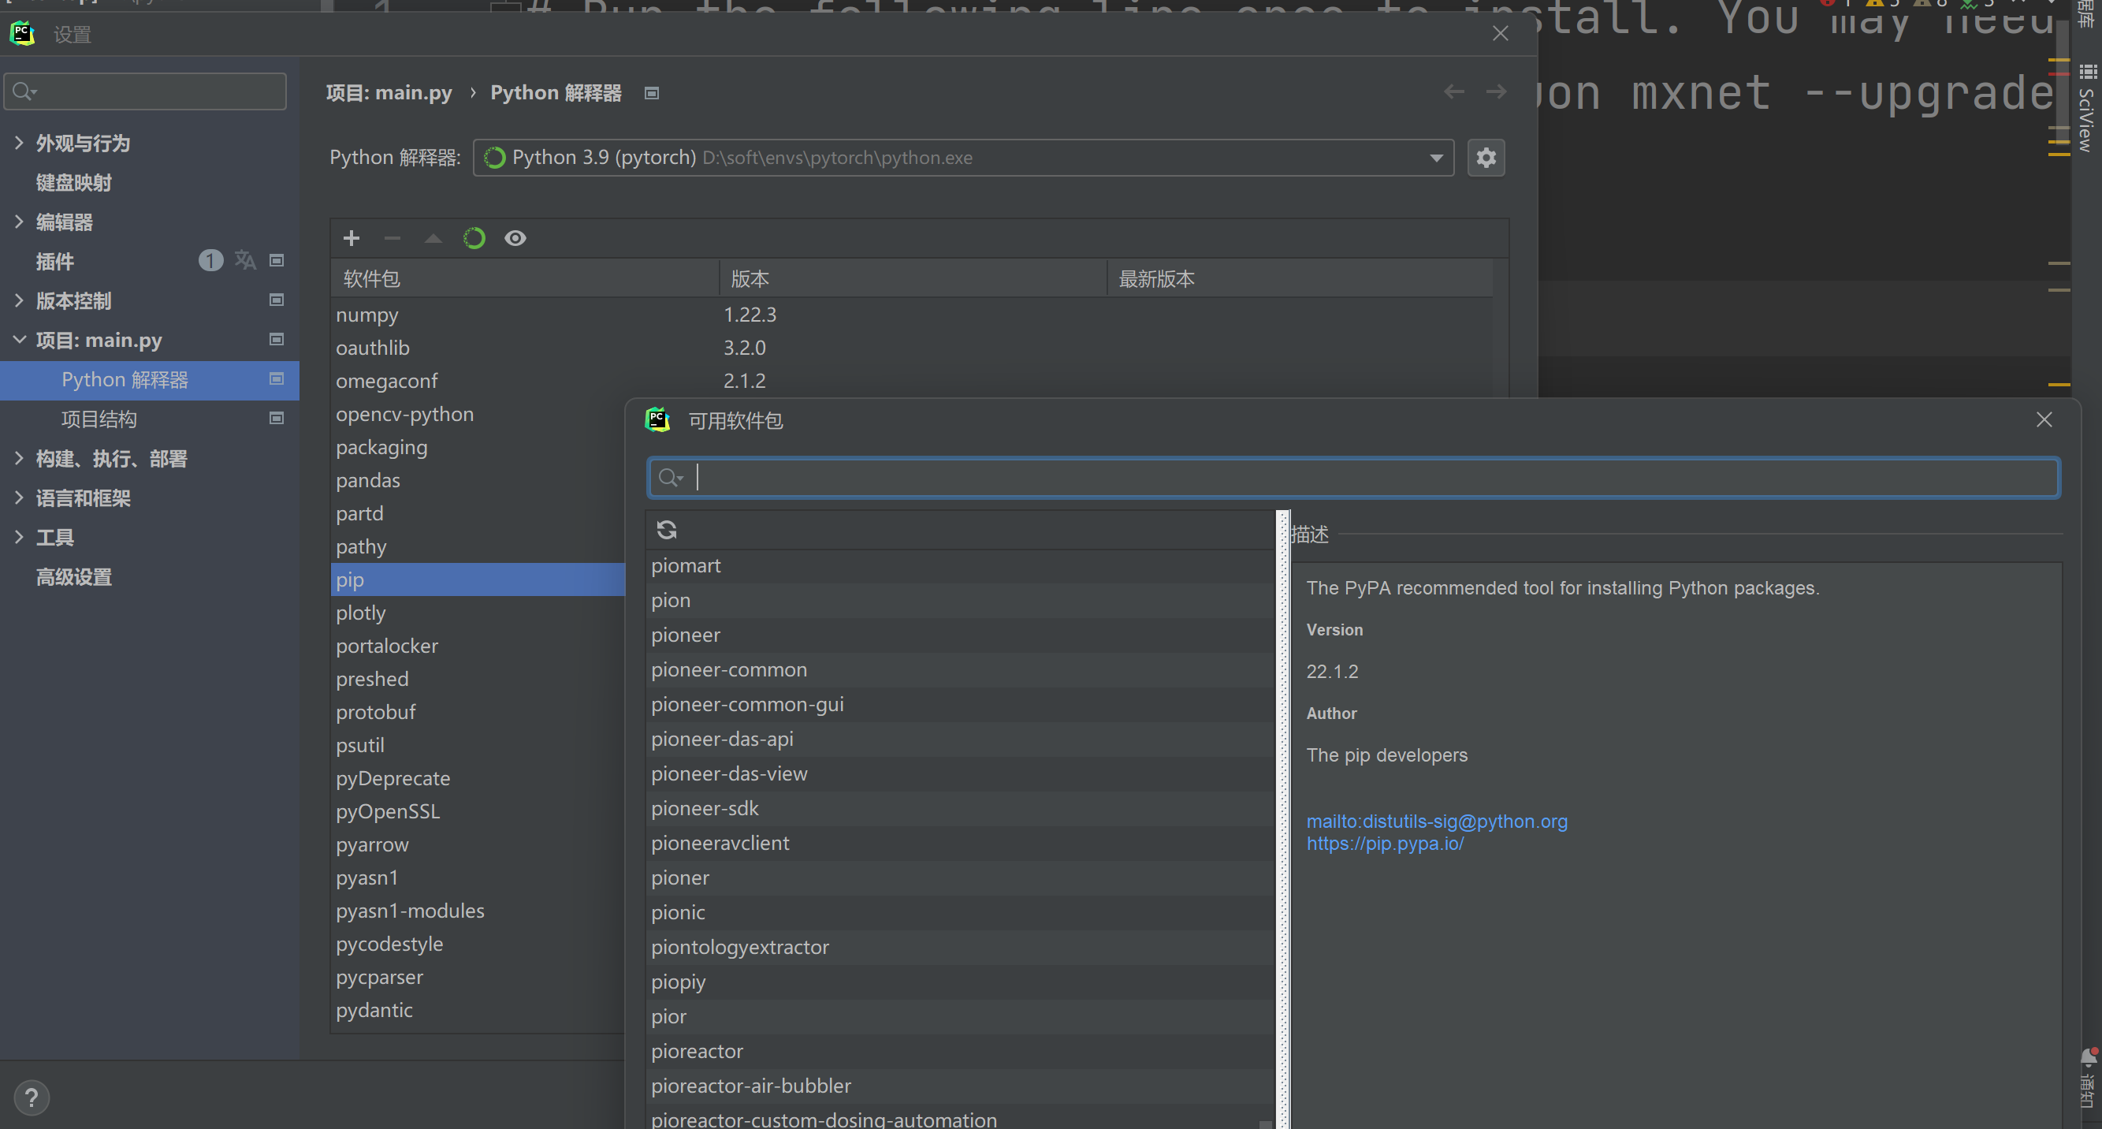Click the plus icon to install a package
Image resolution: width=2102 pixels, height=1129 pixels.
(x=351, y=237)
